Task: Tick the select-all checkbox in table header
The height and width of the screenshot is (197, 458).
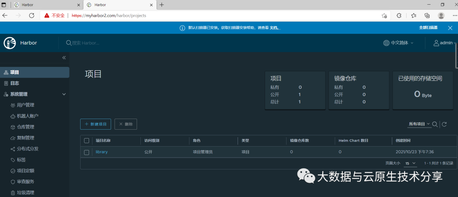Action: point(87,141)
